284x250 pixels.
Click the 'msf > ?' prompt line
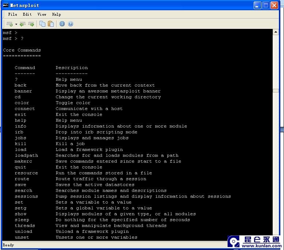(13, 38)
